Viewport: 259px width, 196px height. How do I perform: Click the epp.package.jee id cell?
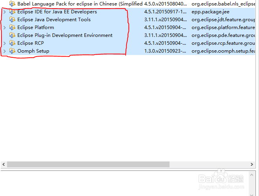click(211, 12)
